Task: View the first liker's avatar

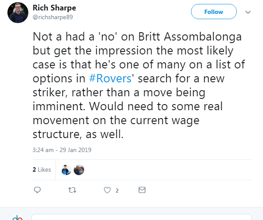Action: click(66, 170)
